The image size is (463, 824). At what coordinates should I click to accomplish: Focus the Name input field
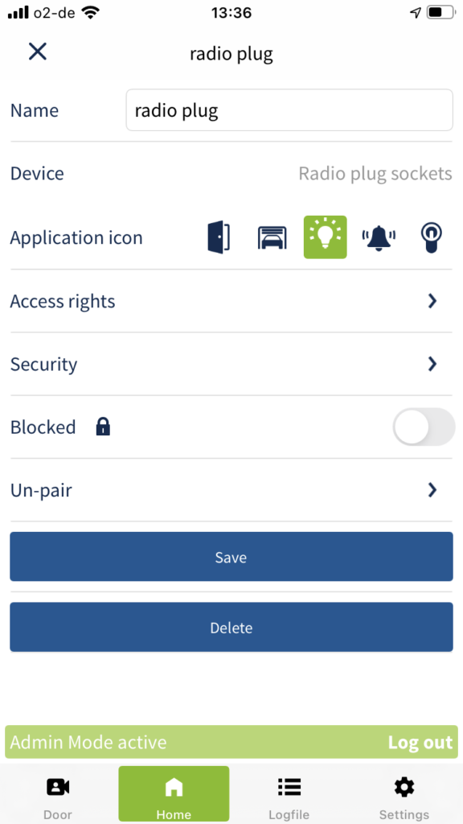point(289,109)
